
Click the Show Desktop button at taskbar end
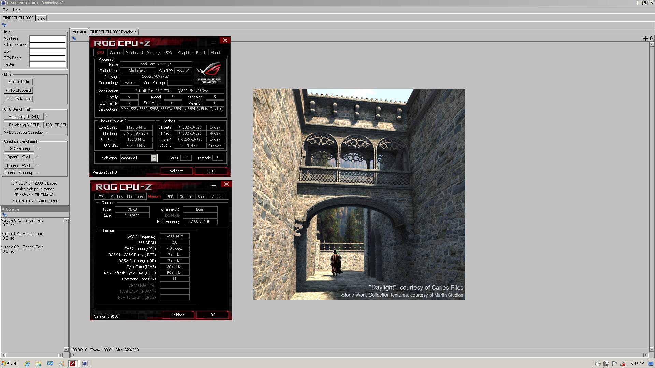tap(651, 364)
